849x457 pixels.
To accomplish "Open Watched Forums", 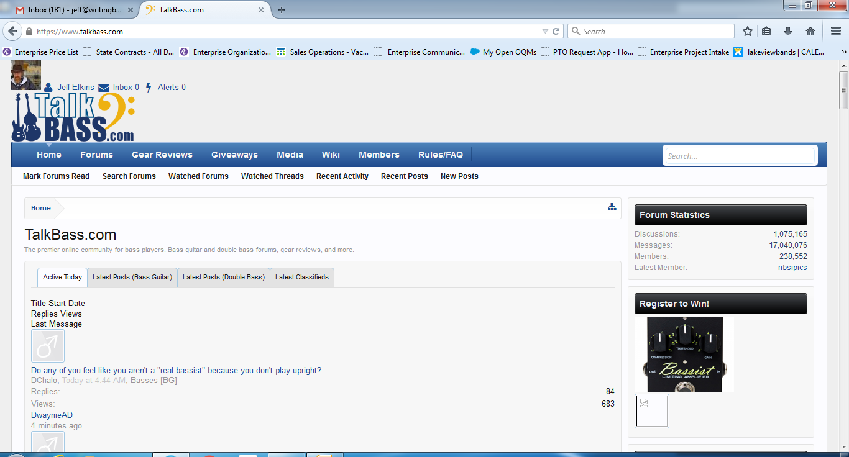I will 198,176.
